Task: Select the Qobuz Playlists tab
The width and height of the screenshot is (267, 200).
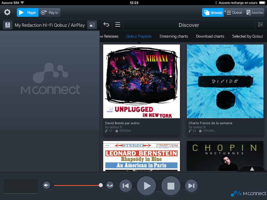Action: pos(139,36)
